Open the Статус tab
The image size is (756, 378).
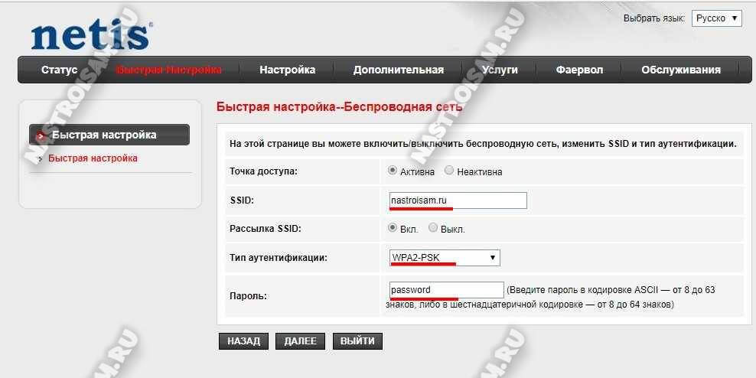click(x=60, y=70)
